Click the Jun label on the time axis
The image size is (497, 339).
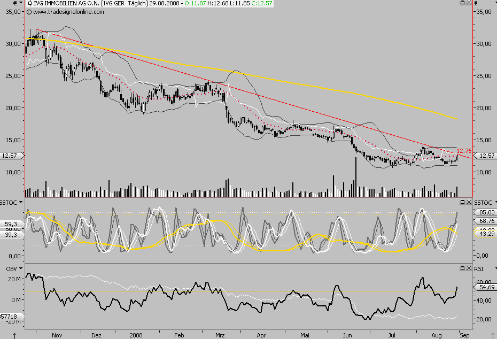coord(347,335)
